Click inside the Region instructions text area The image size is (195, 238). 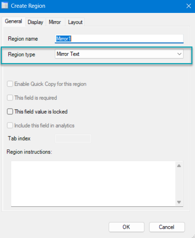point(93,184)
